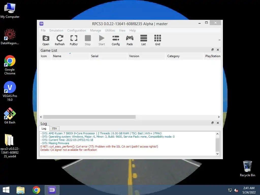The height and width of the screenshot is (195, 260).
Task: Open the Utilities menu
Action: tap(110, 30)
